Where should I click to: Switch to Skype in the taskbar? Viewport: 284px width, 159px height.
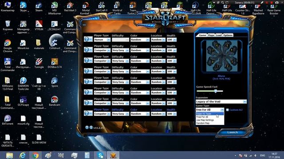coord(100,155)
